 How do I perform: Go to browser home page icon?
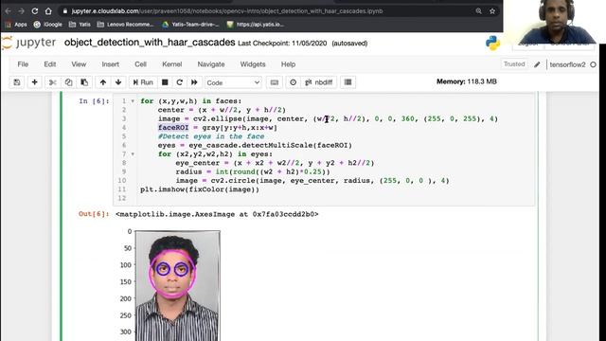click(x=48, y=11)
